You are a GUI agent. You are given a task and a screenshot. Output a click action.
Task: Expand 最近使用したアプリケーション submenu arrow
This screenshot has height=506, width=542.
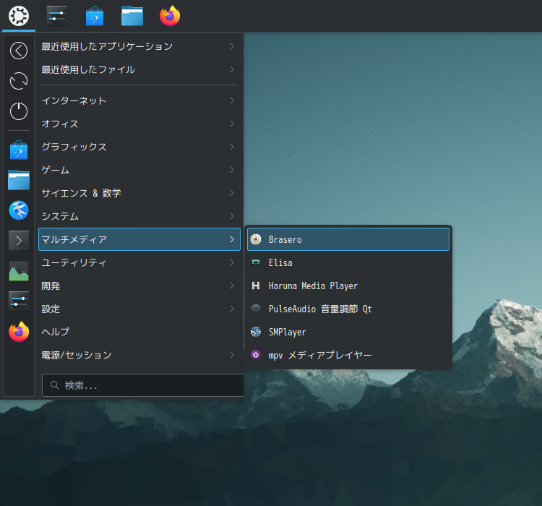coord(232,46)
